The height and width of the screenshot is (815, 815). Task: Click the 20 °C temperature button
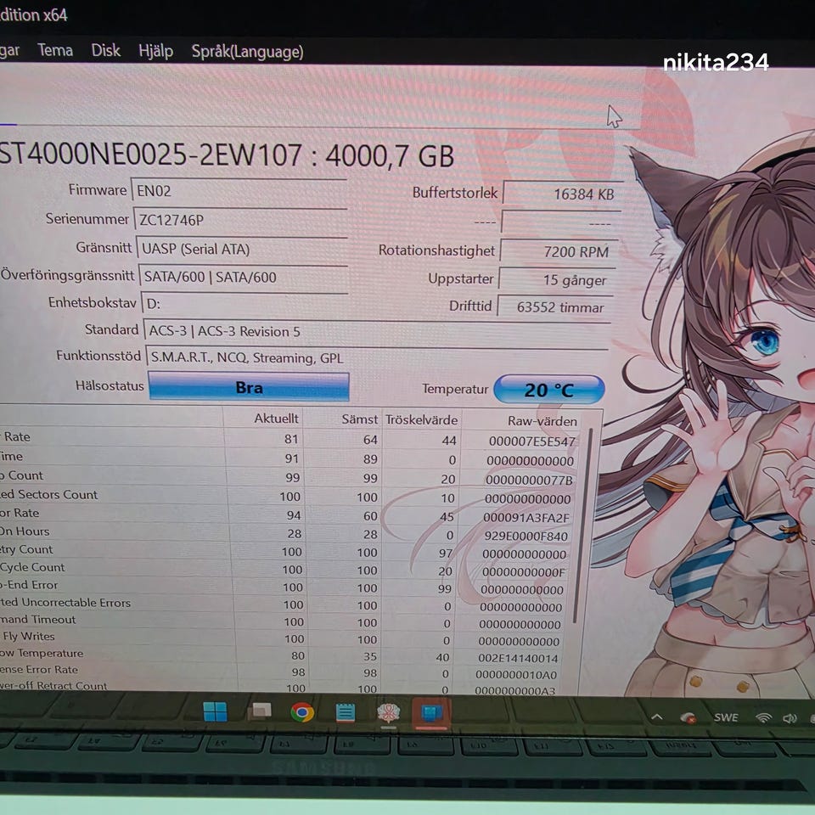[549, 390]
